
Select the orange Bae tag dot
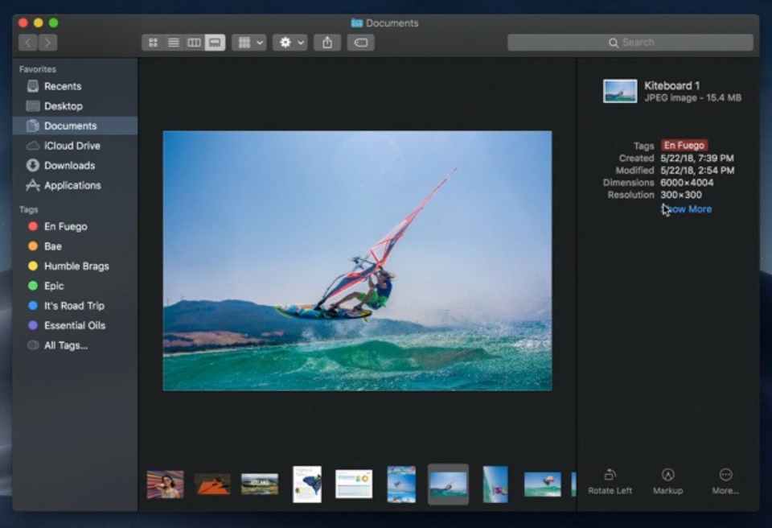point(33,246)
